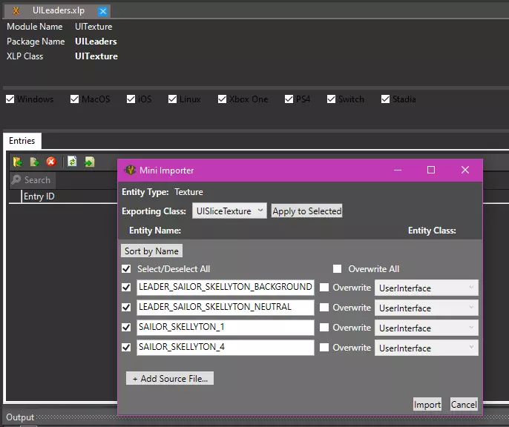Close the UILeaders.xlp tab with blue X
Viewport: 509px width, 427px height.
click(103, 11)
